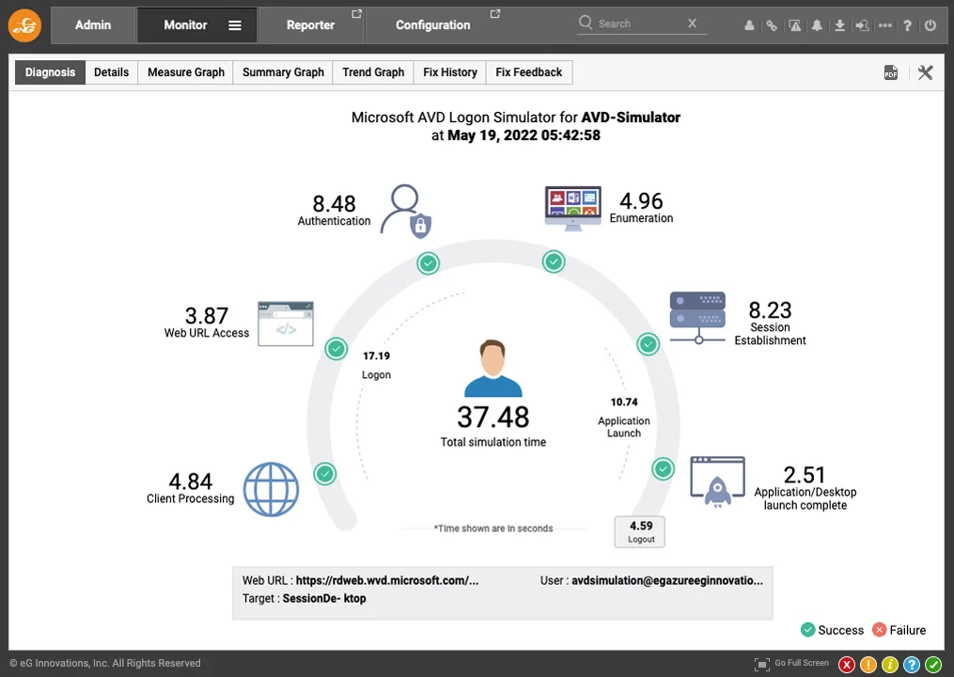
Task: Switch to the Details tab
Action: pyautogui.click(x=111, y=72)
